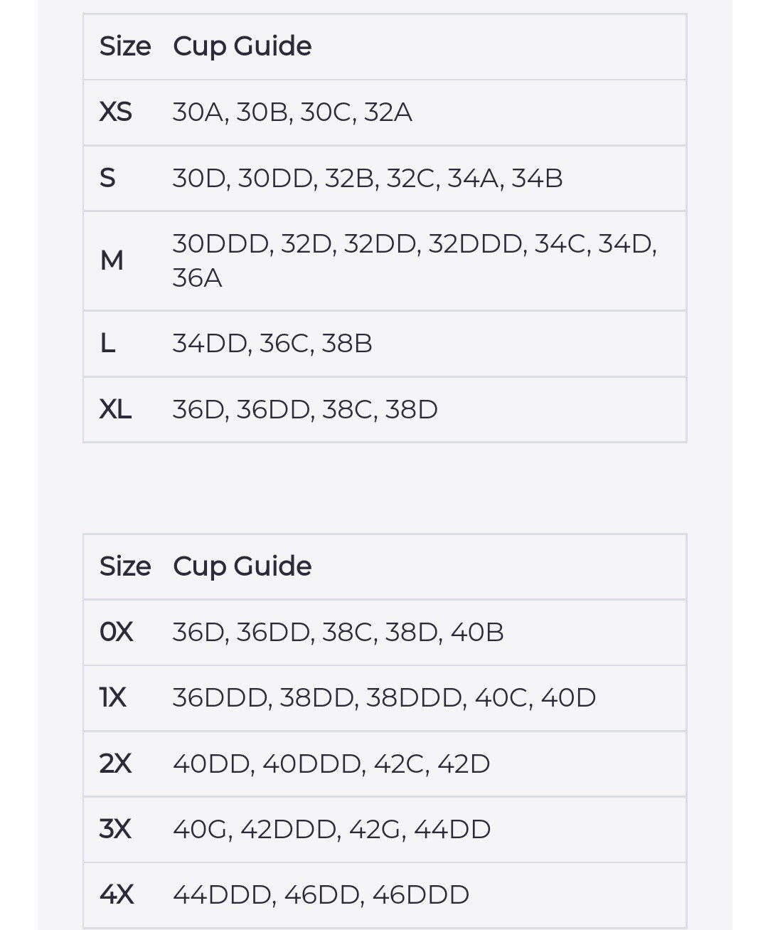Viewport: 768px width, 930px height.
Task: Click cup guide "44DDD, 46DD, 46DDD"
Action: pos(321,894)
